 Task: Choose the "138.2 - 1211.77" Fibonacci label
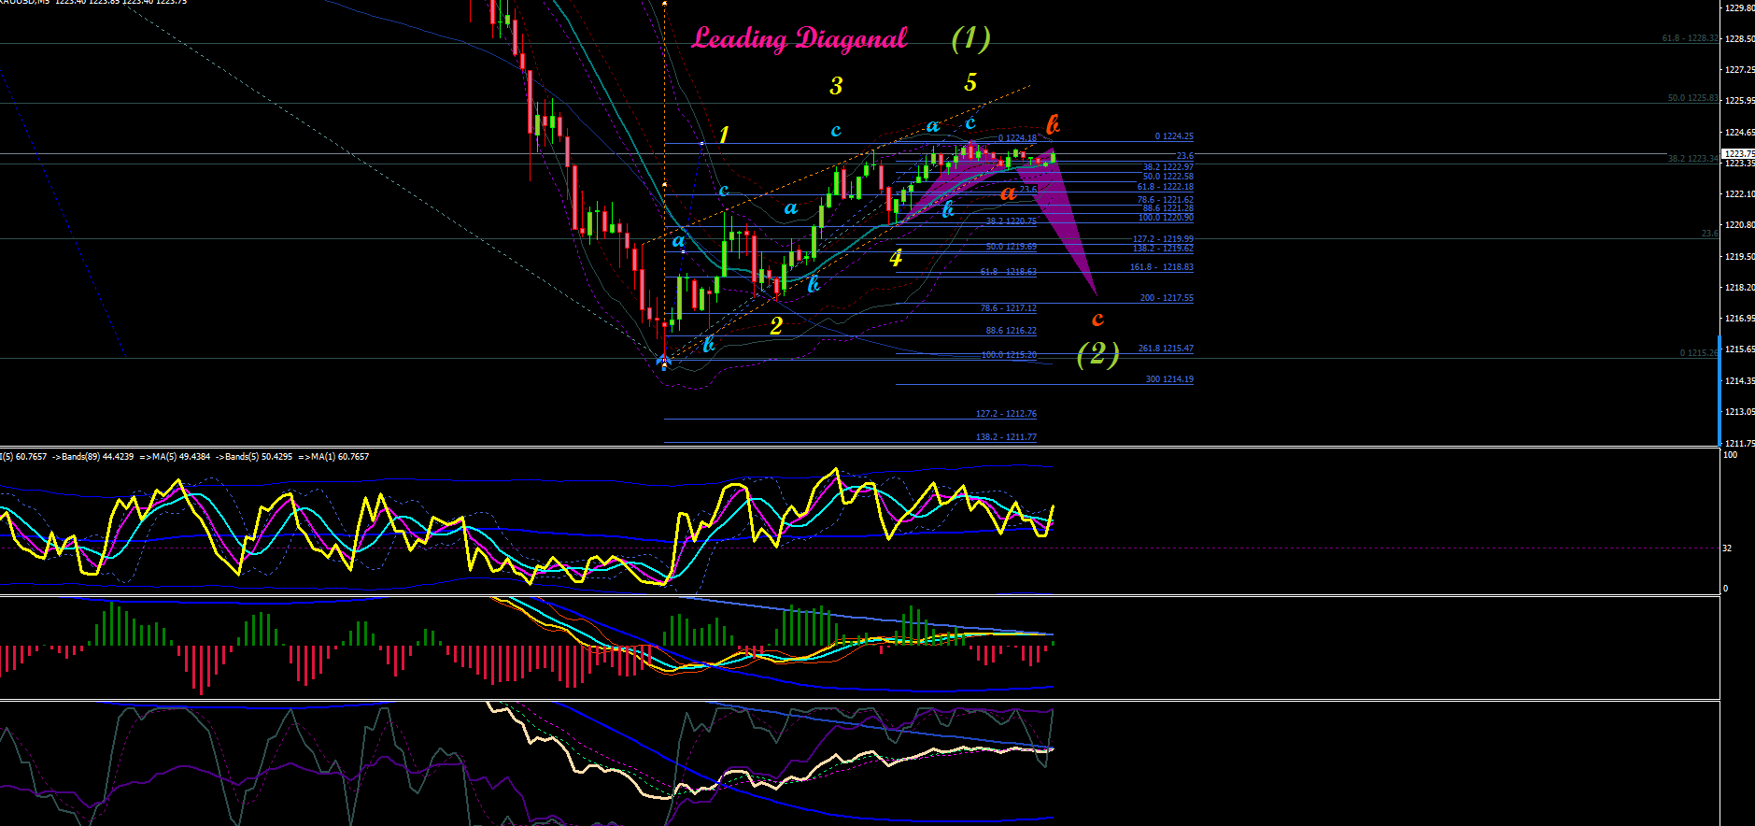1006,437
